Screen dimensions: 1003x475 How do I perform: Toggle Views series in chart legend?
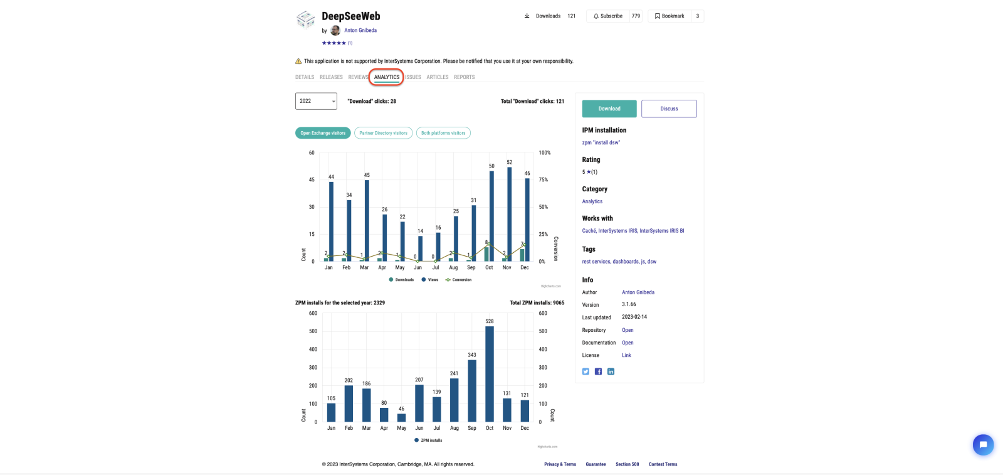(x=430, y=280)
